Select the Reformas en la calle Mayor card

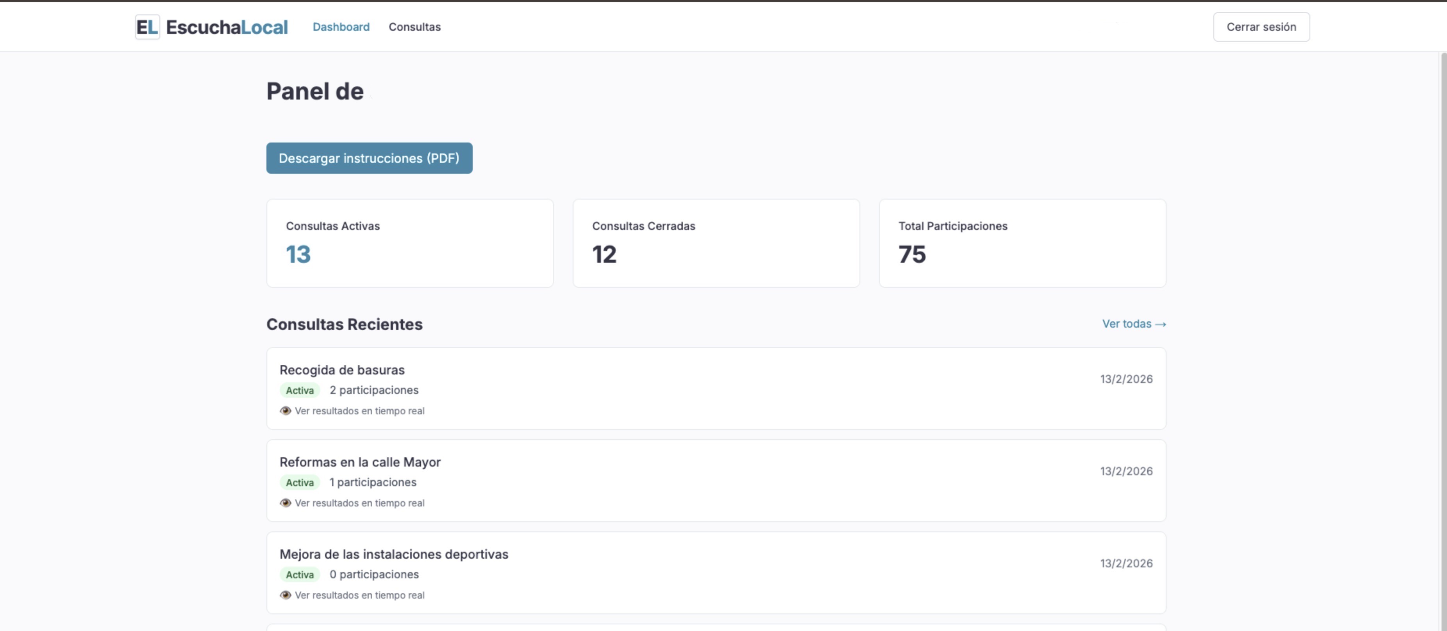point(360,462)
